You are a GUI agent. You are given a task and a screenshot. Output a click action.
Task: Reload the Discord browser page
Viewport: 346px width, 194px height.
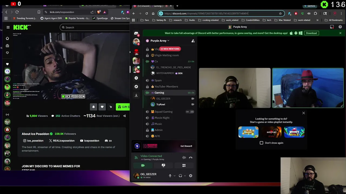tap(147, 13)
